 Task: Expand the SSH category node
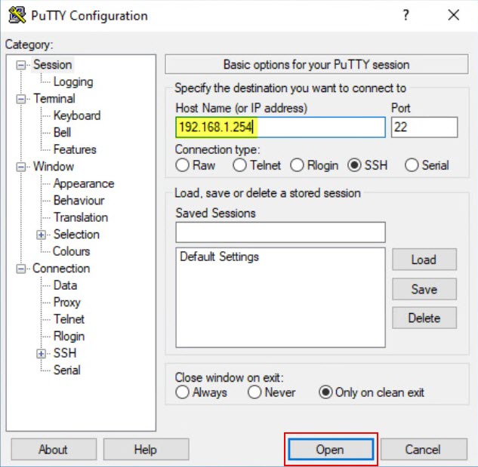click(42, 353)
